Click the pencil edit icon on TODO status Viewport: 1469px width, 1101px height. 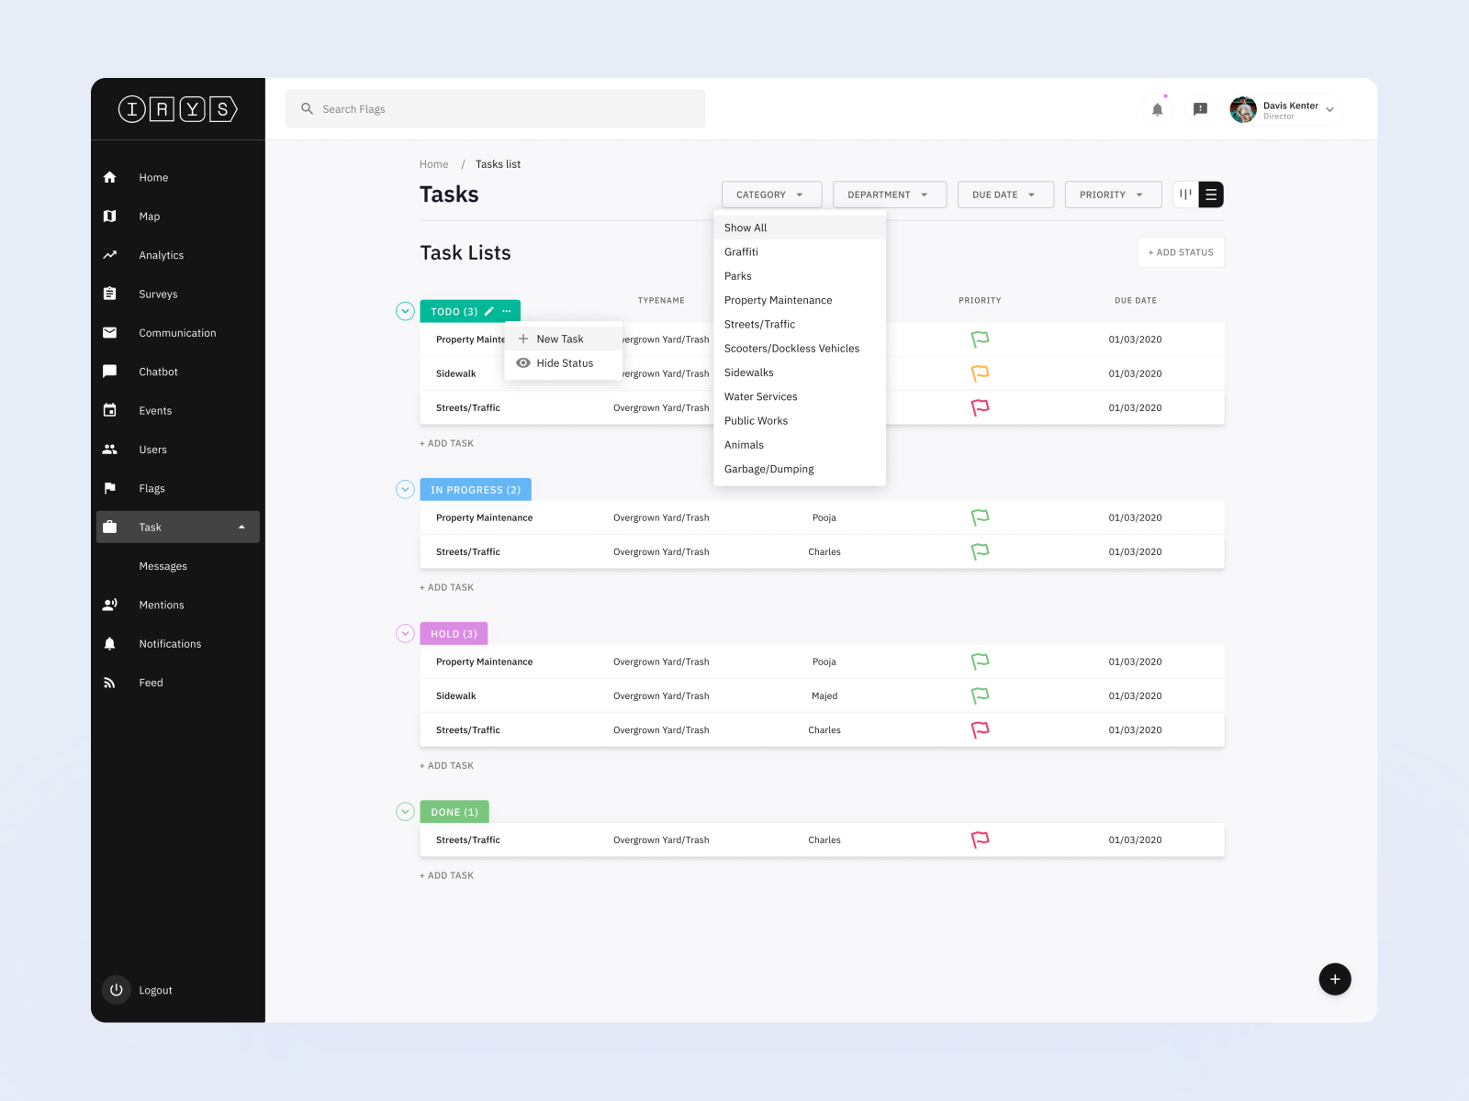coord(488,311)
